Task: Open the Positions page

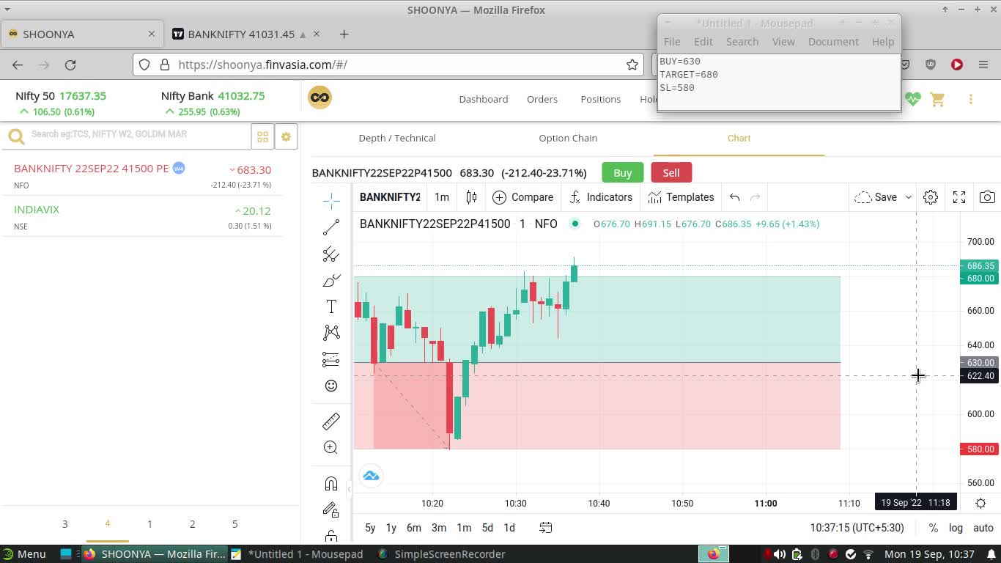Action: point(600,99)
